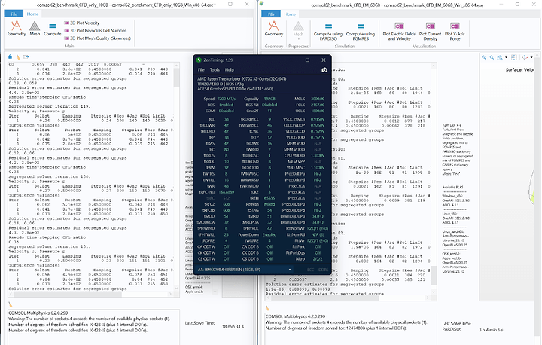Click zoom out icon in graphics toolbar
This screenshot has width=542, height=345.
click(492, 57)
